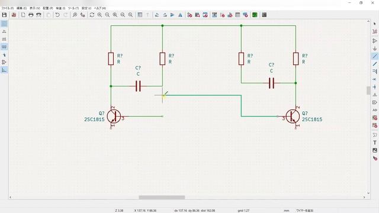Select the Add Global Label tool
Image resolution: width=379 pixels, height=213 pixels.
[x=375, y=102]
